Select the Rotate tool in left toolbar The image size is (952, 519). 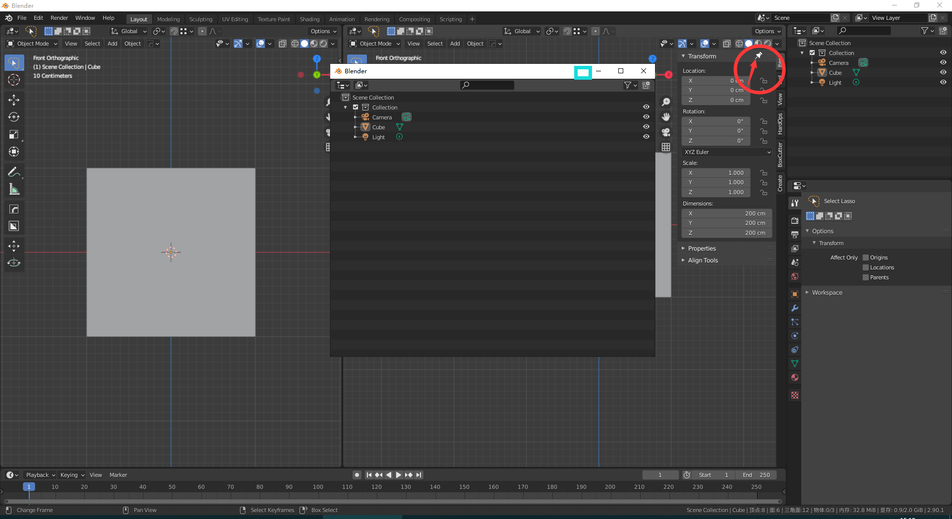point(14,117)
